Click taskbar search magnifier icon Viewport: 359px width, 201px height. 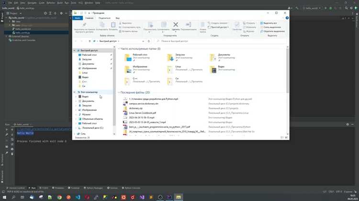coord(13,197)
